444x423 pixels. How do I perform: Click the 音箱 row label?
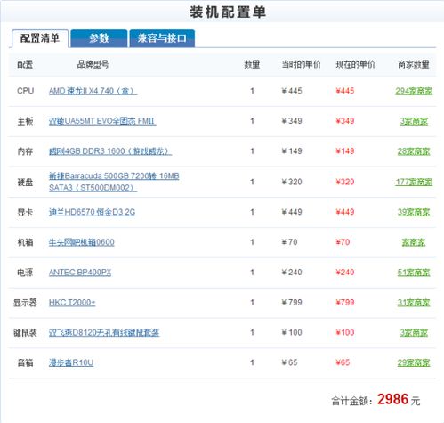(25, 362)
